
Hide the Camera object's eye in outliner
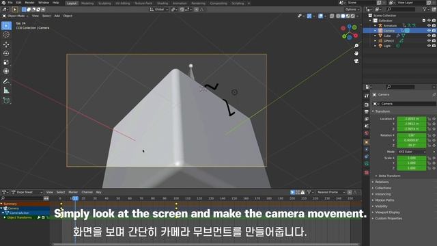[429, 30]
